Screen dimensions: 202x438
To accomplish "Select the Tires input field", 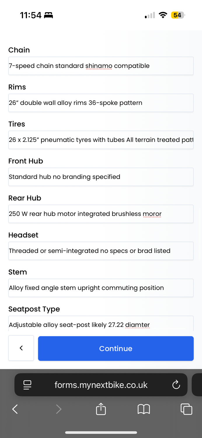I will click(101, 140).
